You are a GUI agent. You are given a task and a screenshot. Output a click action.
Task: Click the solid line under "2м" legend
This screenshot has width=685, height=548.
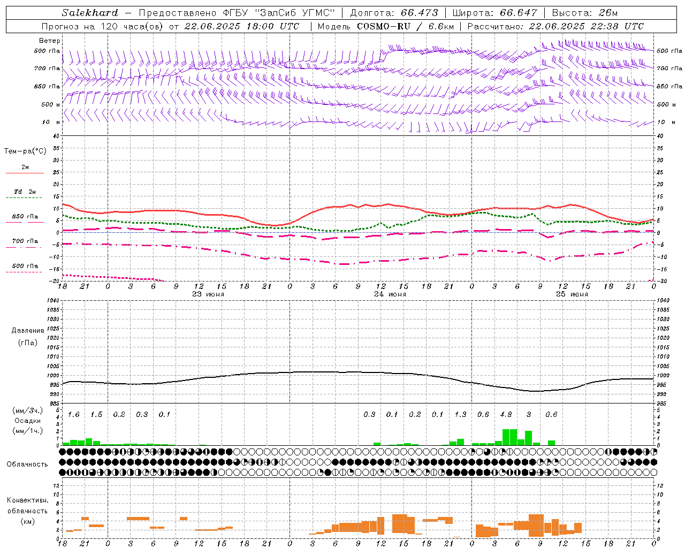[x=25, y=173]
